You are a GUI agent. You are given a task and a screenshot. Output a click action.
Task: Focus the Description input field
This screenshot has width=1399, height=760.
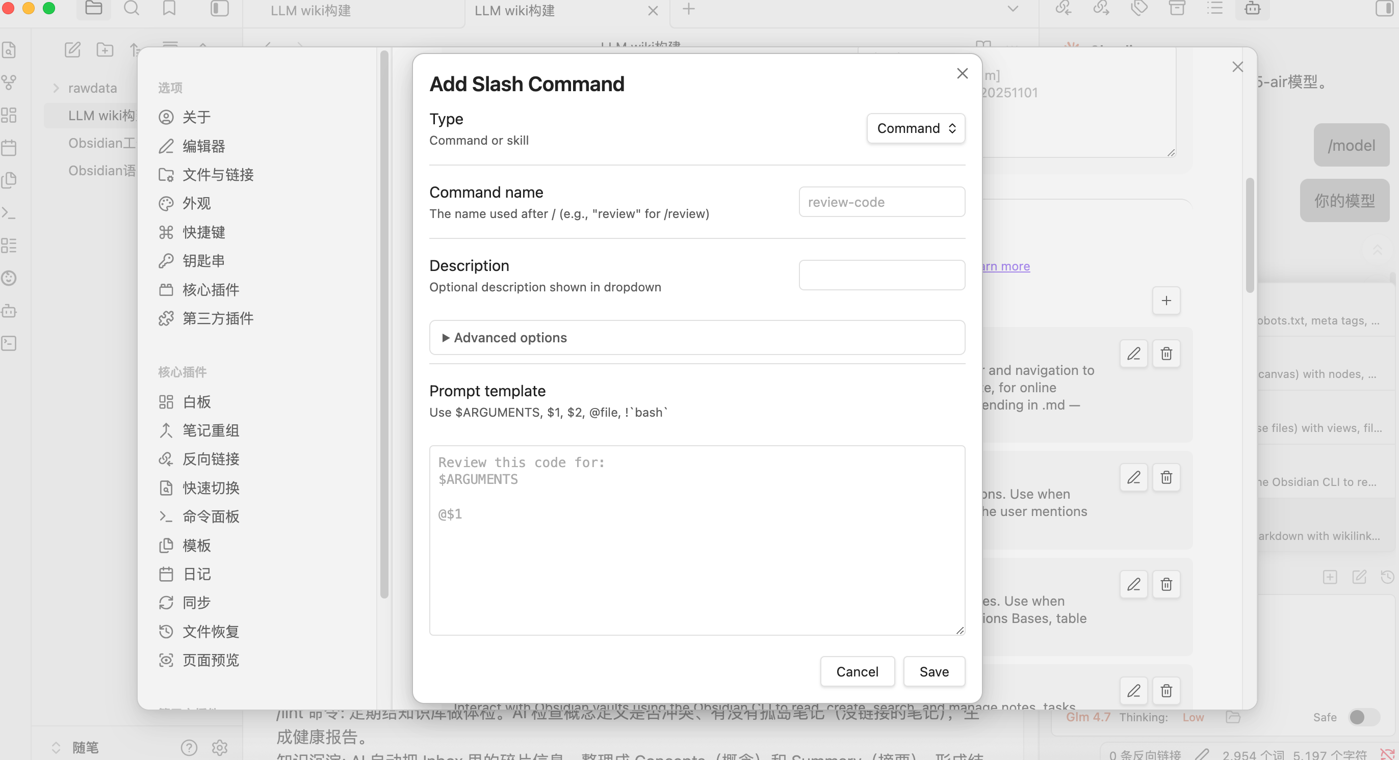(882, 275)
